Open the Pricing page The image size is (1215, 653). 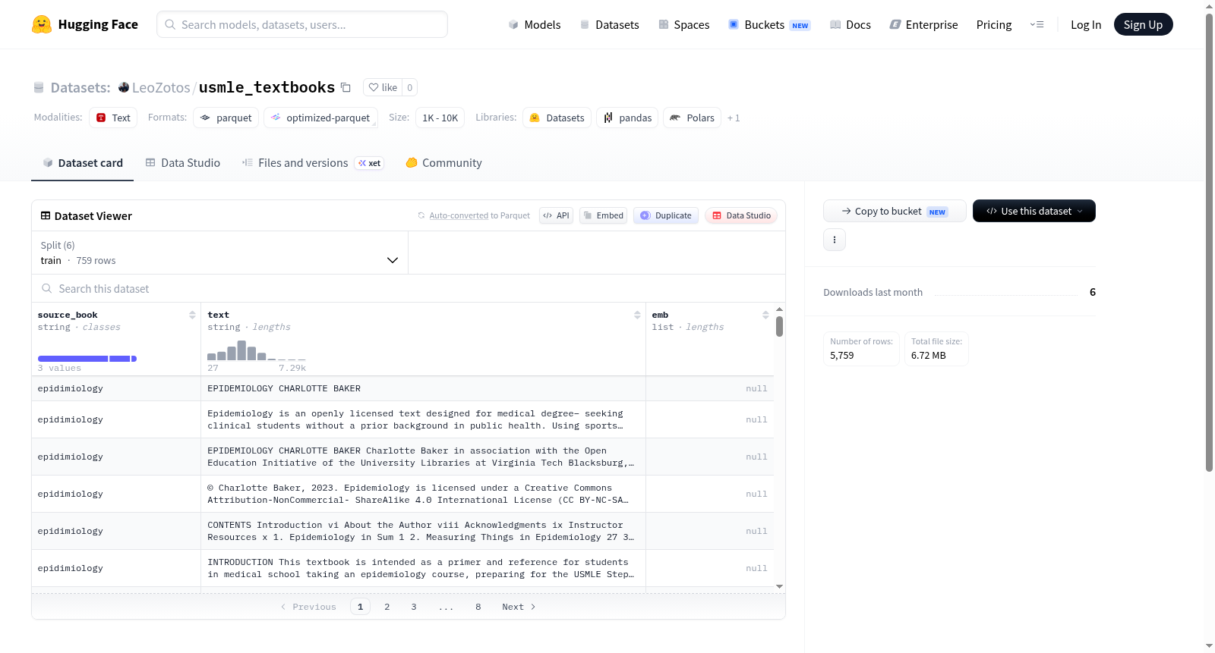[x=994, y=24]
